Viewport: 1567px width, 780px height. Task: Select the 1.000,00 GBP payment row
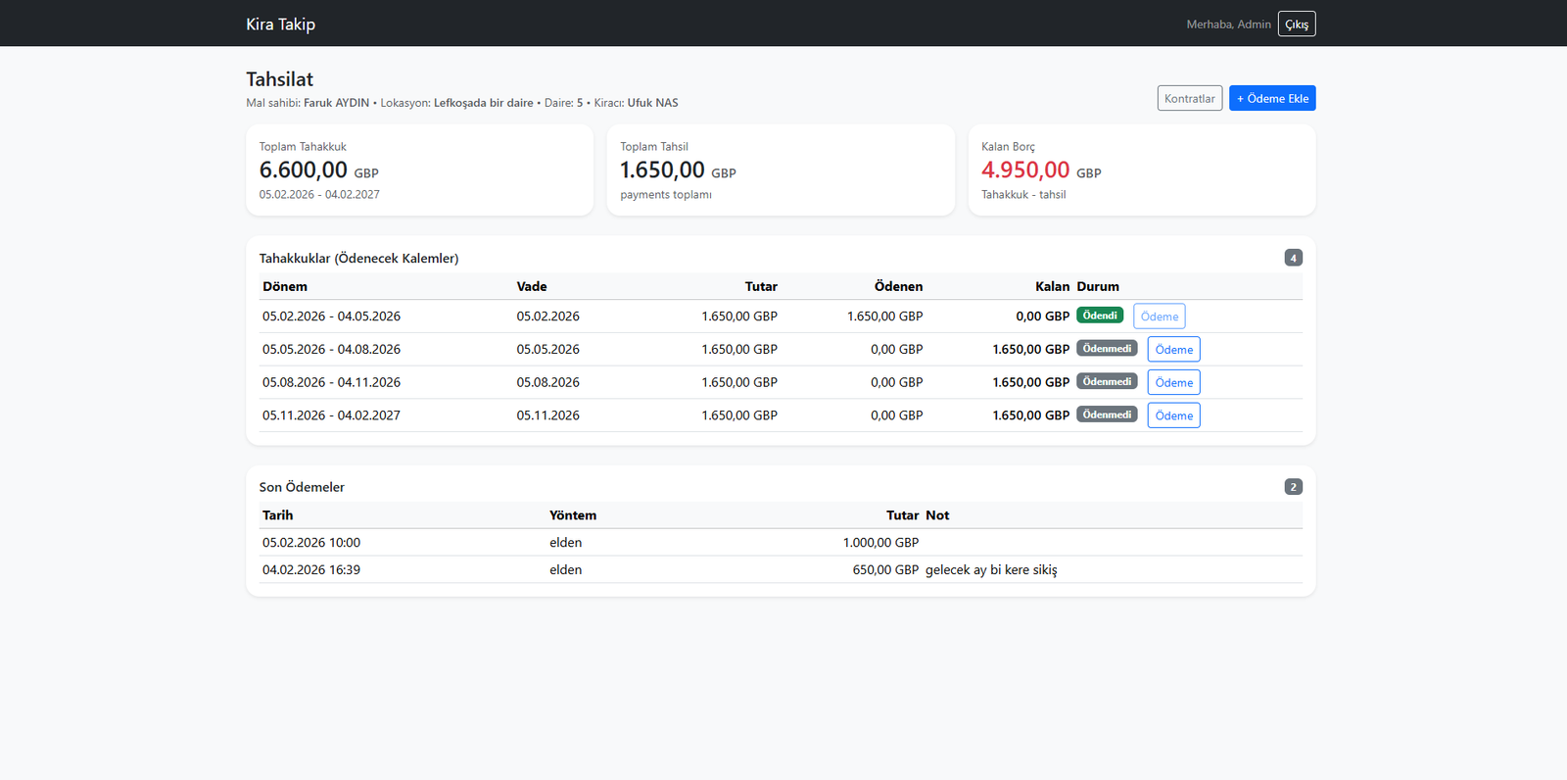[781, 543]
